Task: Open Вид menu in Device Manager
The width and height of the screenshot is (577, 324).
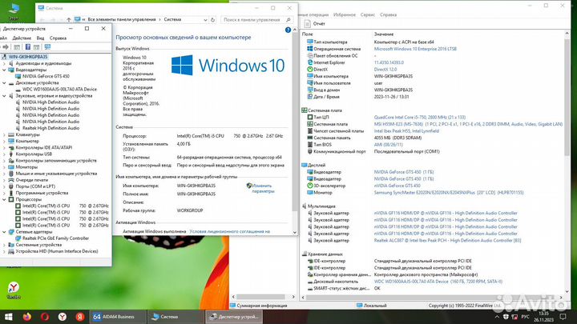Action: click(41, 38)
